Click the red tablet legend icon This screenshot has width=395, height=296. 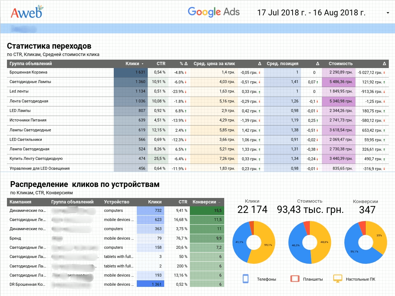pos(295,279)
